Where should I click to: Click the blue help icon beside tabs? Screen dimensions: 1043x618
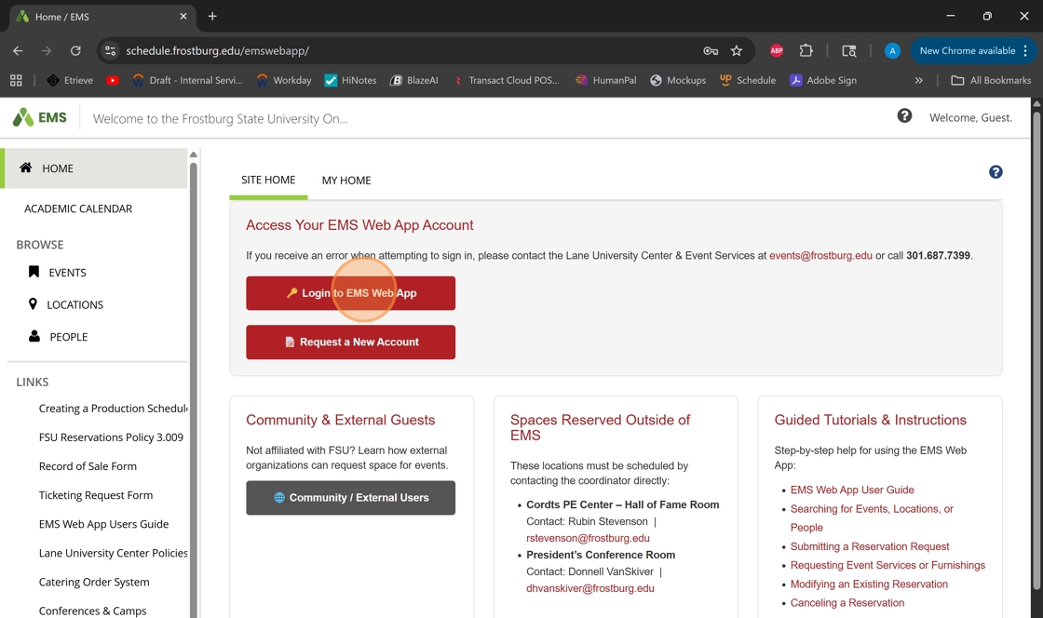click(x=996, y=172)
